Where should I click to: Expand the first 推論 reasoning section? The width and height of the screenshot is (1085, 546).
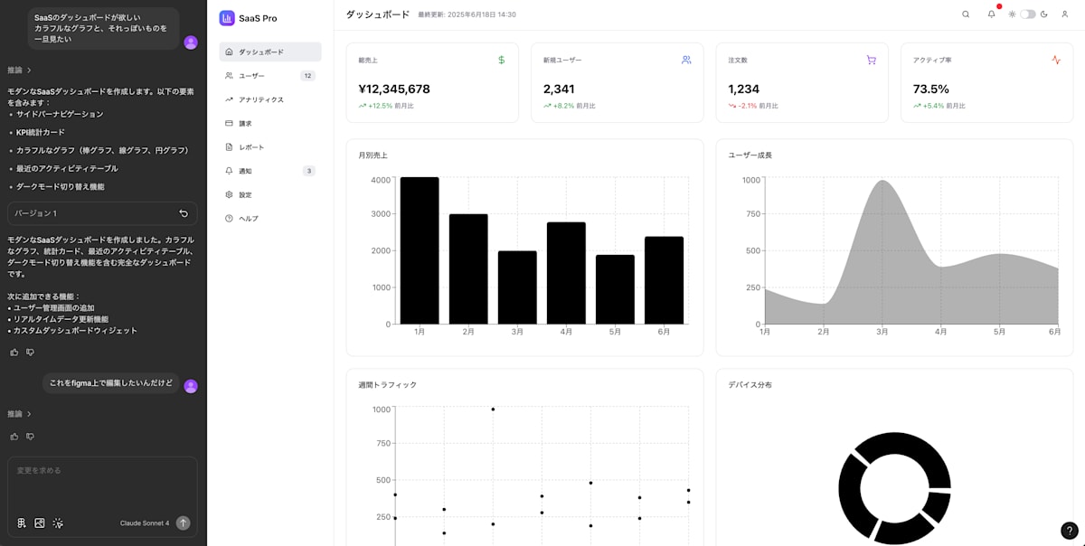click(x=20, y=70)
